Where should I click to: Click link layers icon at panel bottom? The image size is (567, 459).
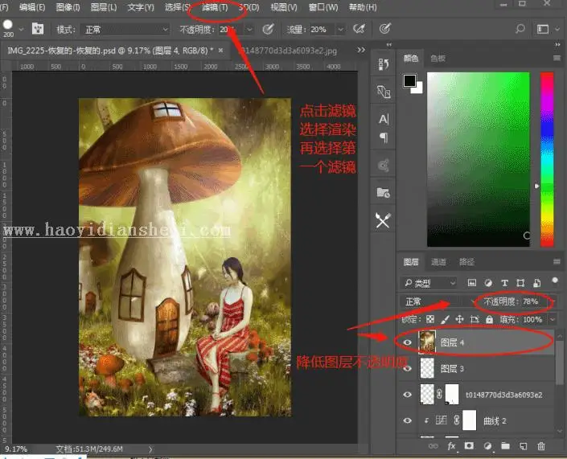pos(433,446)
